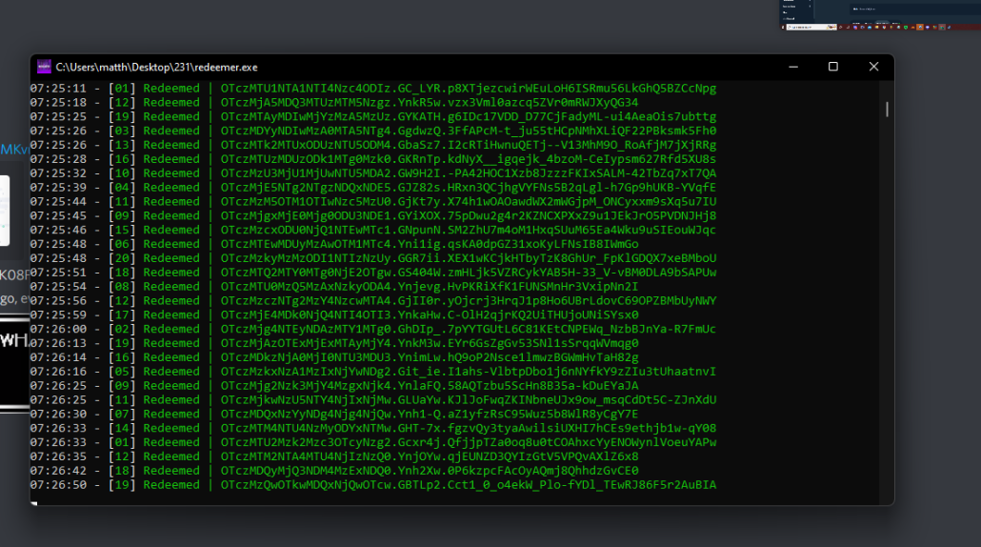The height and width of the screenshot is (547, 981).
Task: Click the token starting OTczMTU1NTA1NTI4Nzc4ODIz
Action: [468, 89]
